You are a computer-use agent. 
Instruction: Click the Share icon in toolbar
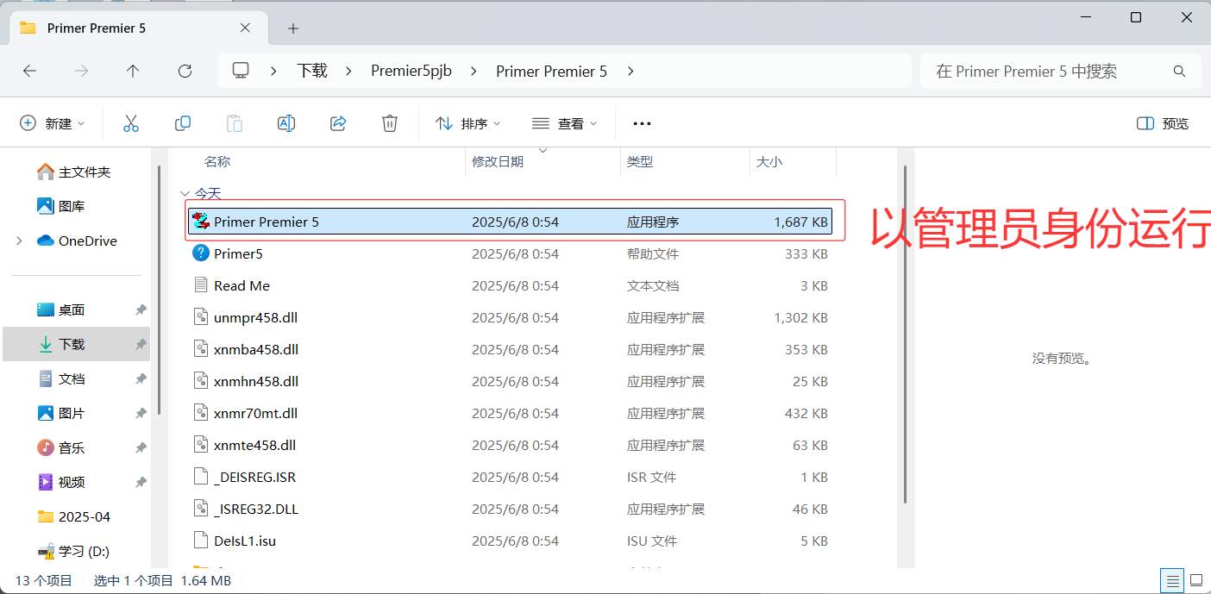338,123
